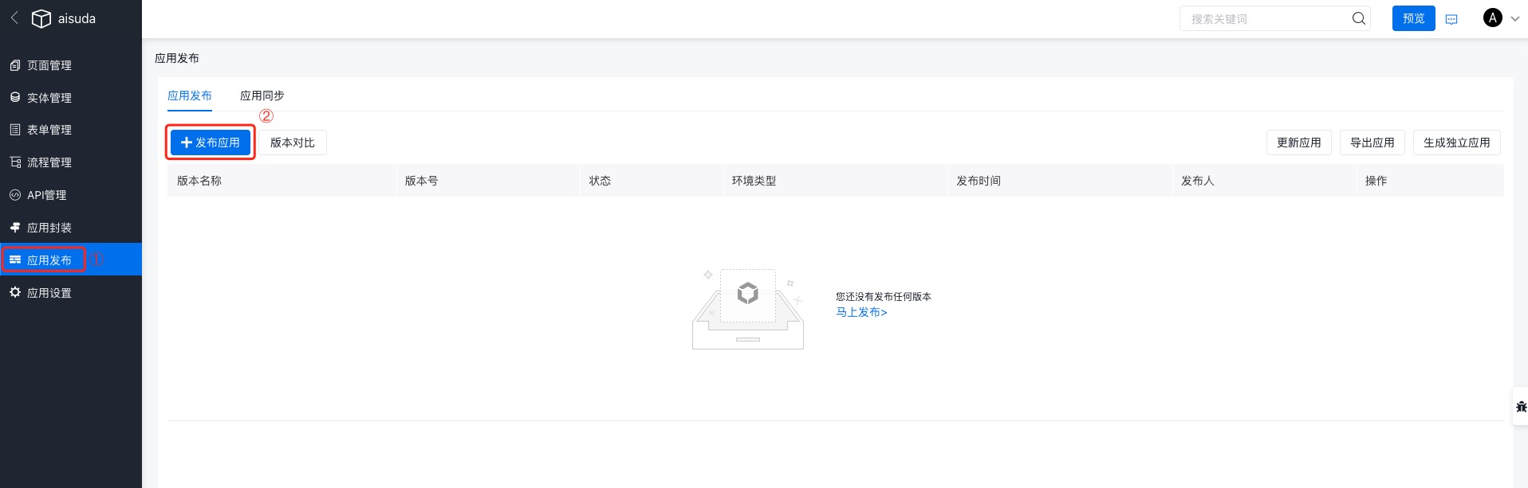Screen dimensions: 1528x488
Task: Click the 马上发布 link
Action: 861,312
